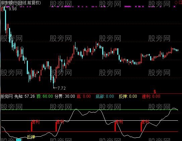The image size is (182, 141).
Task: Click the 股旁网 indicator name in sub-chart header
Action: tap(7, 96)
